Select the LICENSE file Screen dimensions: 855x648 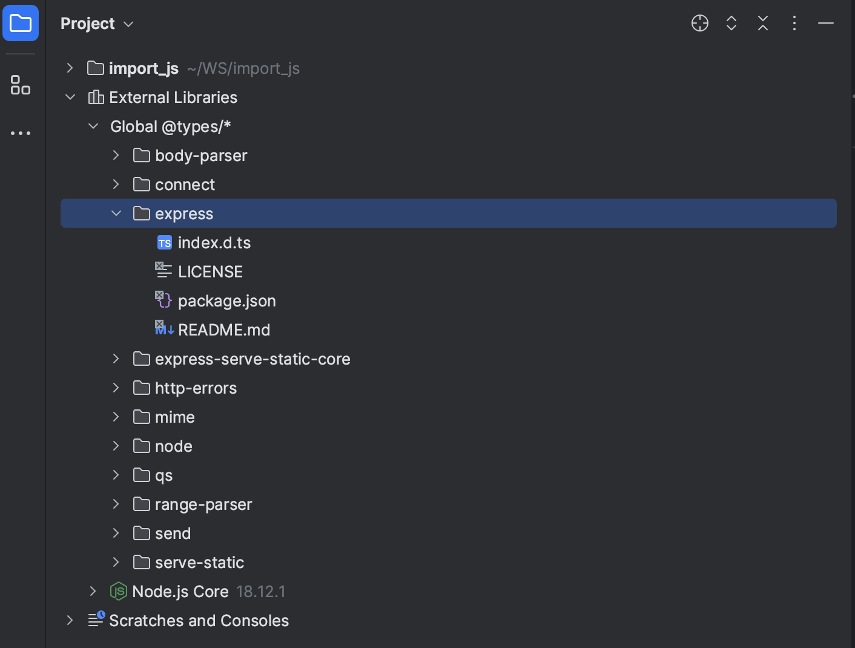210,271
